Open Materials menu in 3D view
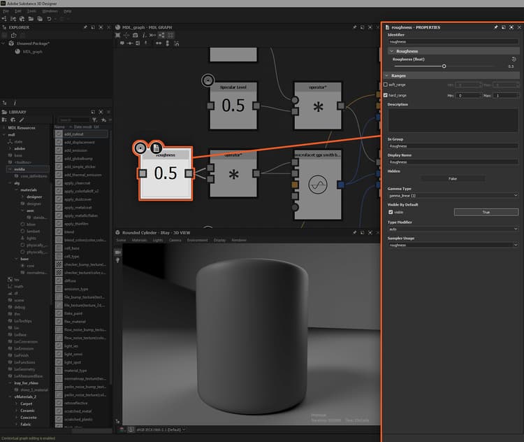 139,241
